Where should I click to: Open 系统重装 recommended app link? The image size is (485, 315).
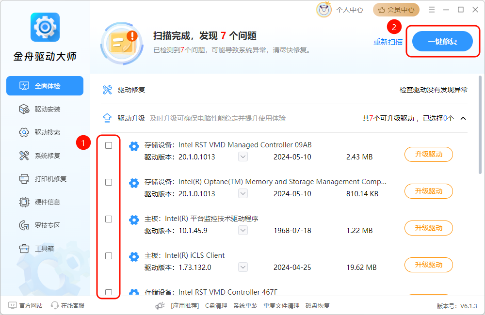click(x=245, y=306)
